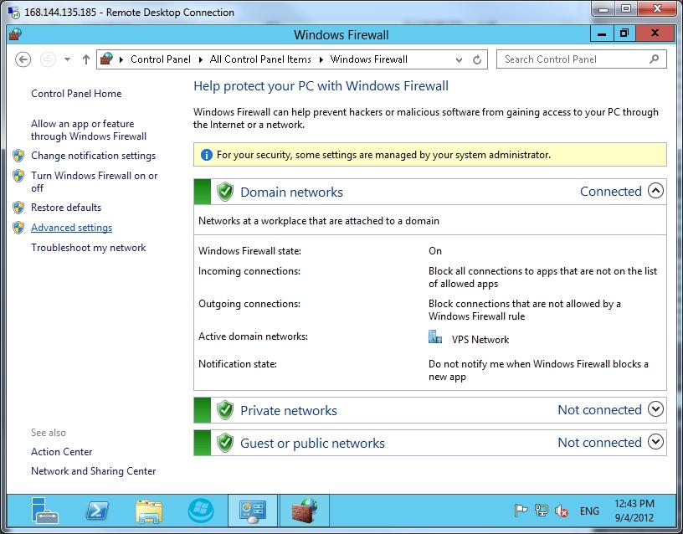683x534 pixels.
Task: Click muted volume tray icon
Action: tap(562, 511)
